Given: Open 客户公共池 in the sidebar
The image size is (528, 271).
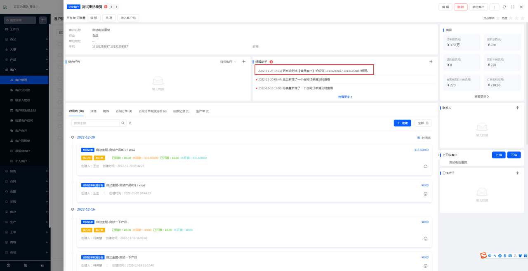Looking at the screenshot, I should click(x=25, y=90).
